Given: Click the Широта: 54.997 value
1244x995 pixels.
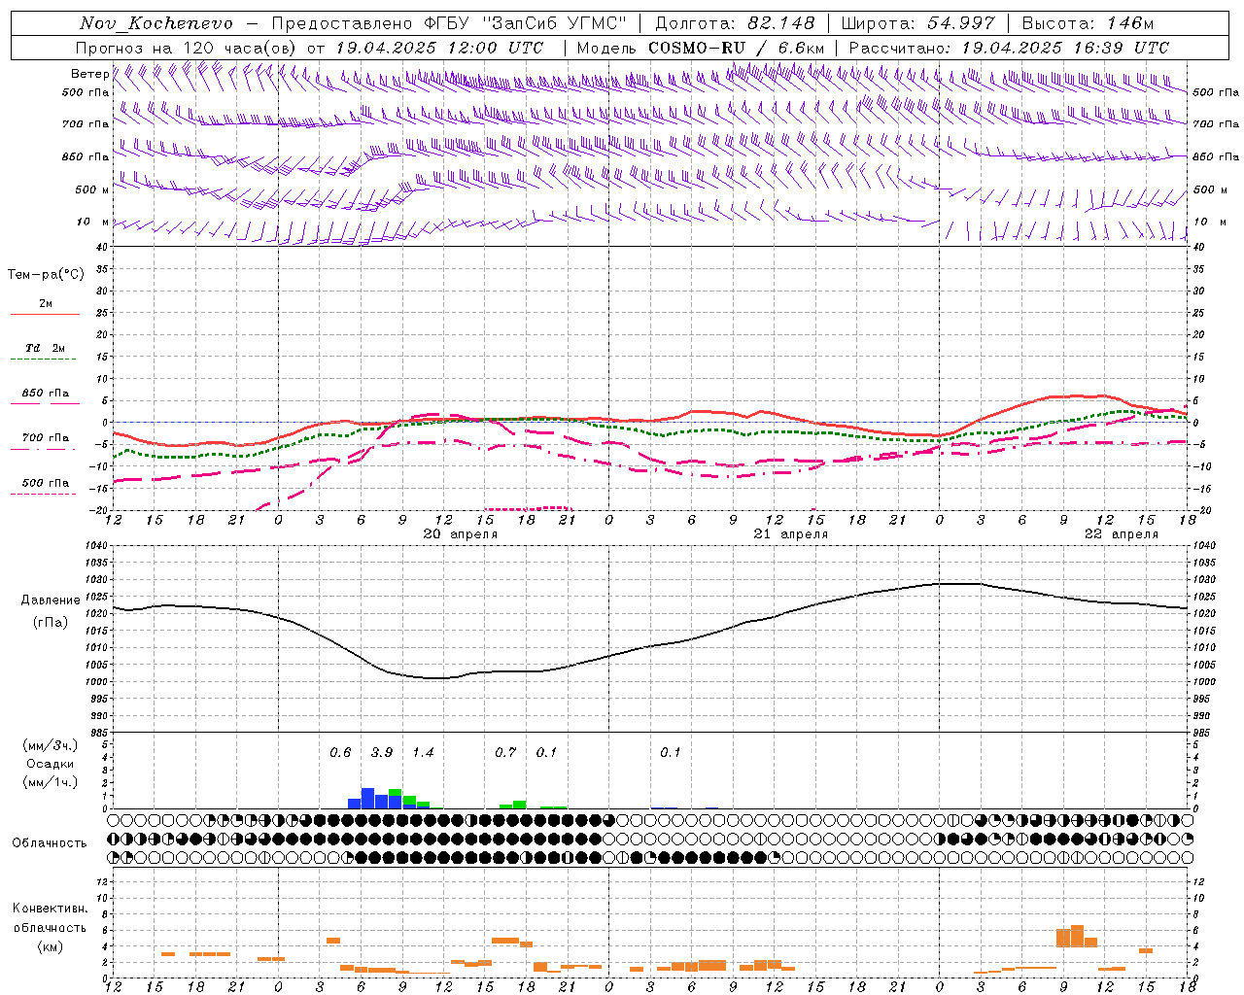Looking at the screenshot, I should coord(917,23).
